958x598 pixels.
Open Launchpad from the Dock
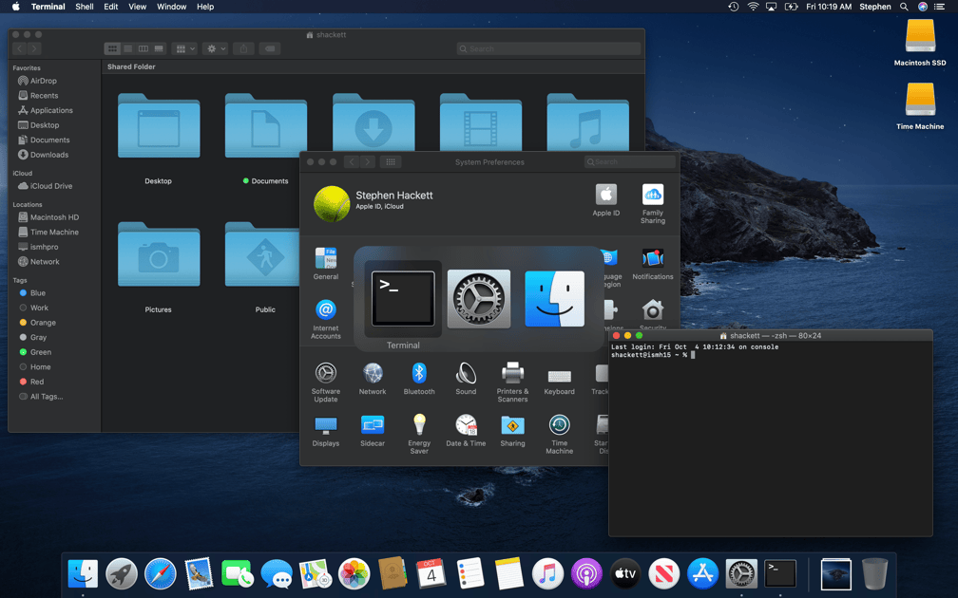[122, 573]
